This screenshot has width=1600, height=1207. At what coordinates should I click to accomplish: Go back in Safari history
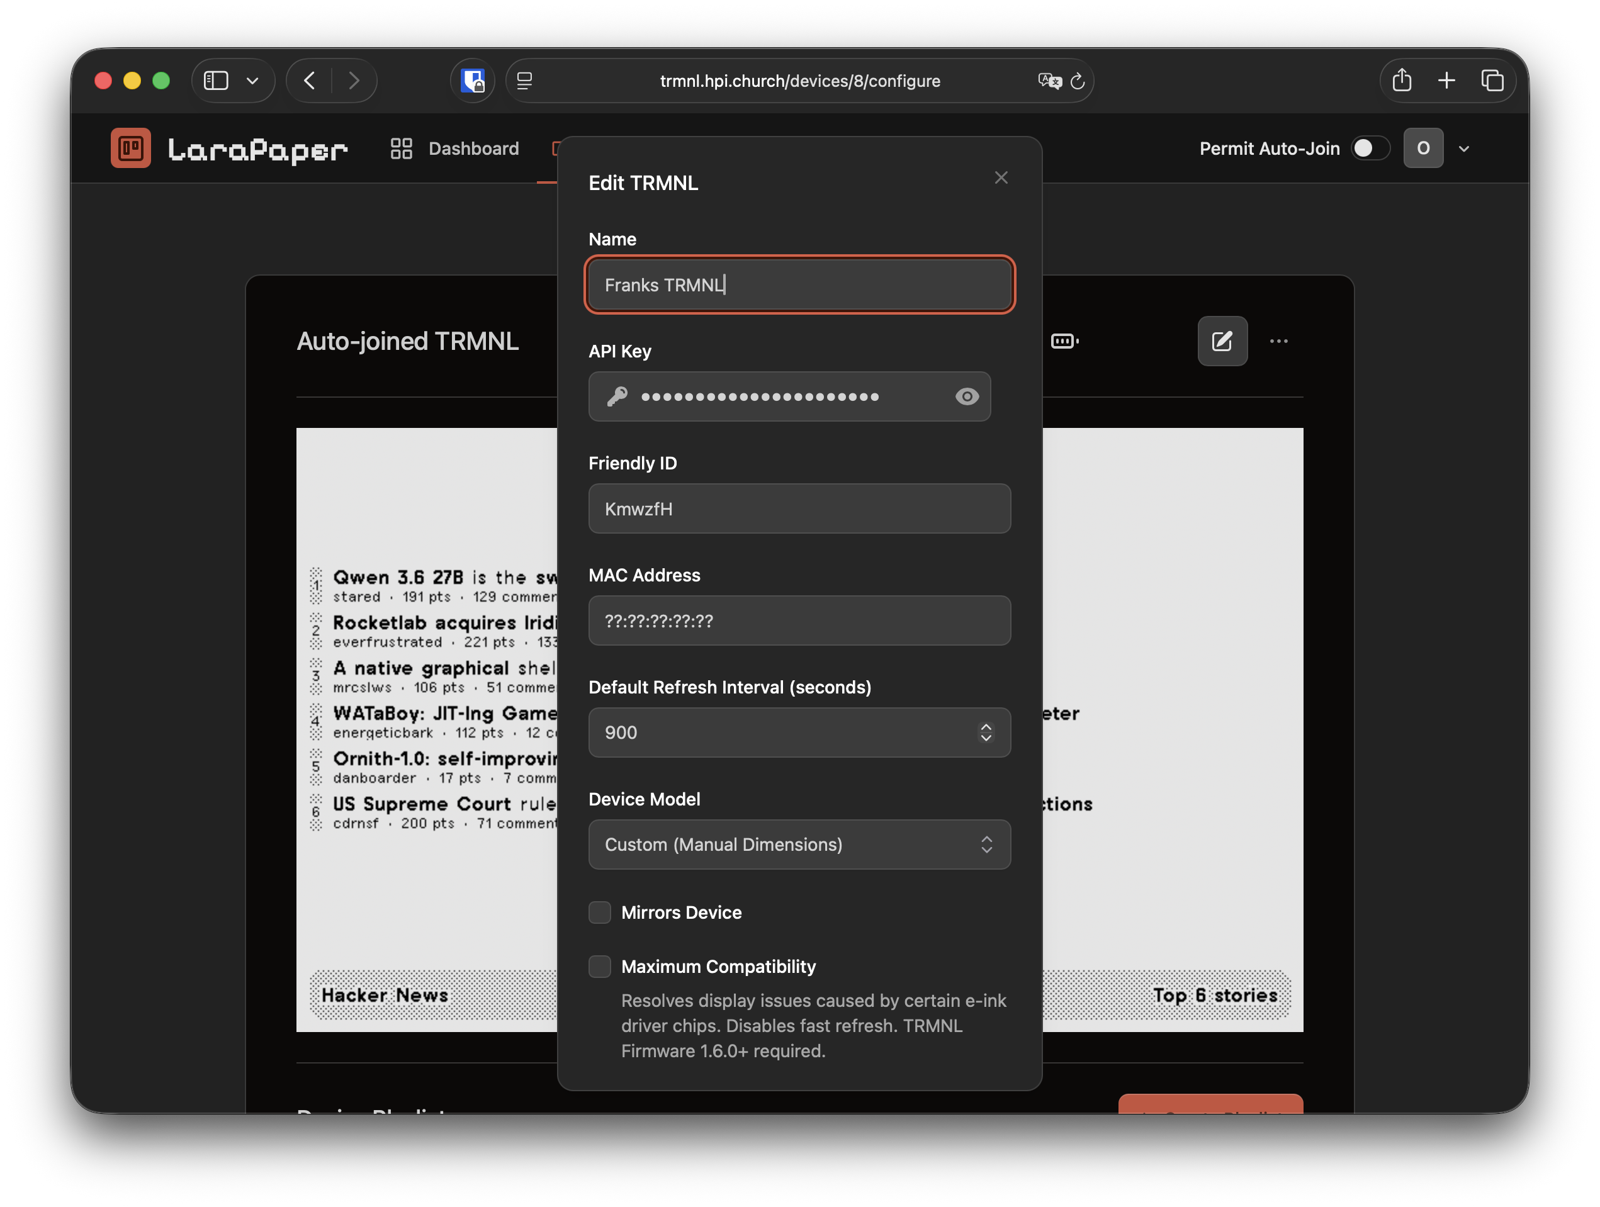[310, 81]
